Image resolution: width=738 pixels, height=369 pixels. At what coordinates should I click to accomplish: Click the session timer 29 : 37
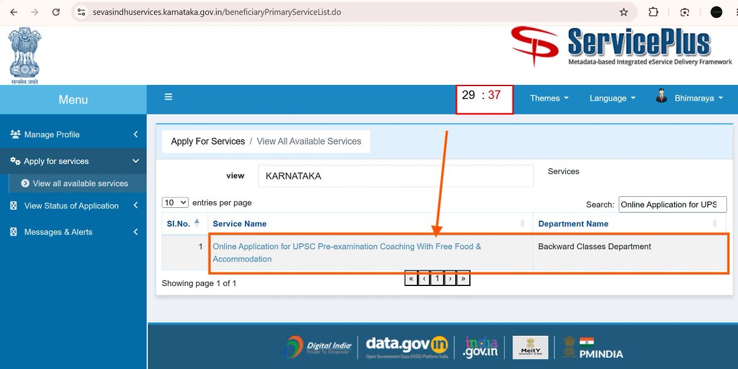(x=484, y=99)
